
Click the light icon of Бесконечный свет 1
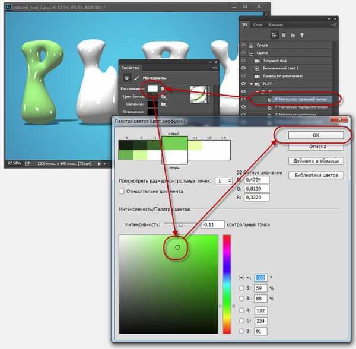(x=257, y=69)
